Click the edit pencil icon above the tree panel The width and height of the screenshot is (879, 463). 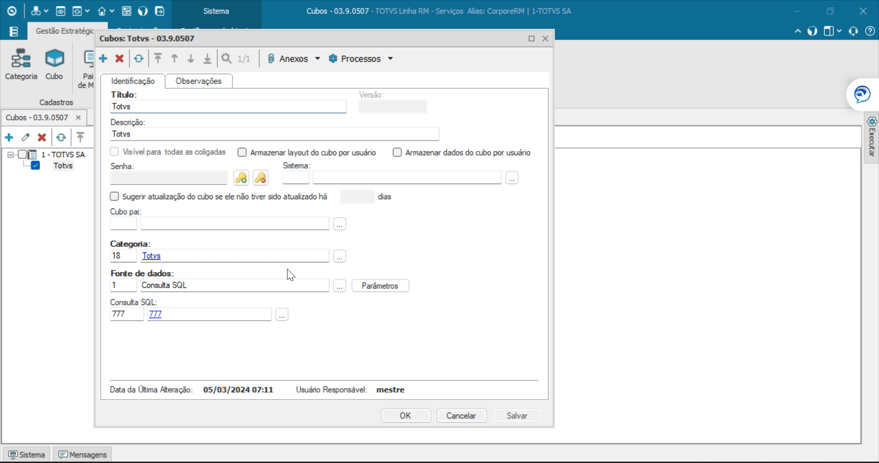point(26,137)
